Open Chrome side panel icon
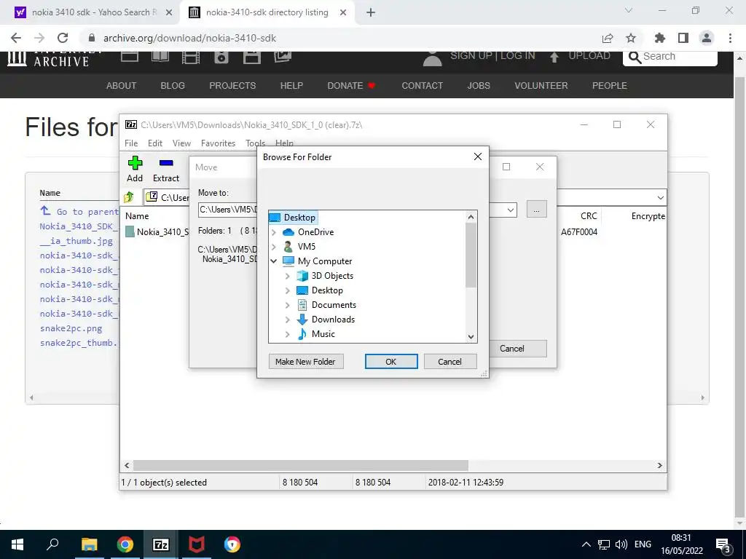This screenshot has height=559, width=746. pyautogui.click(x=683, y=38)
